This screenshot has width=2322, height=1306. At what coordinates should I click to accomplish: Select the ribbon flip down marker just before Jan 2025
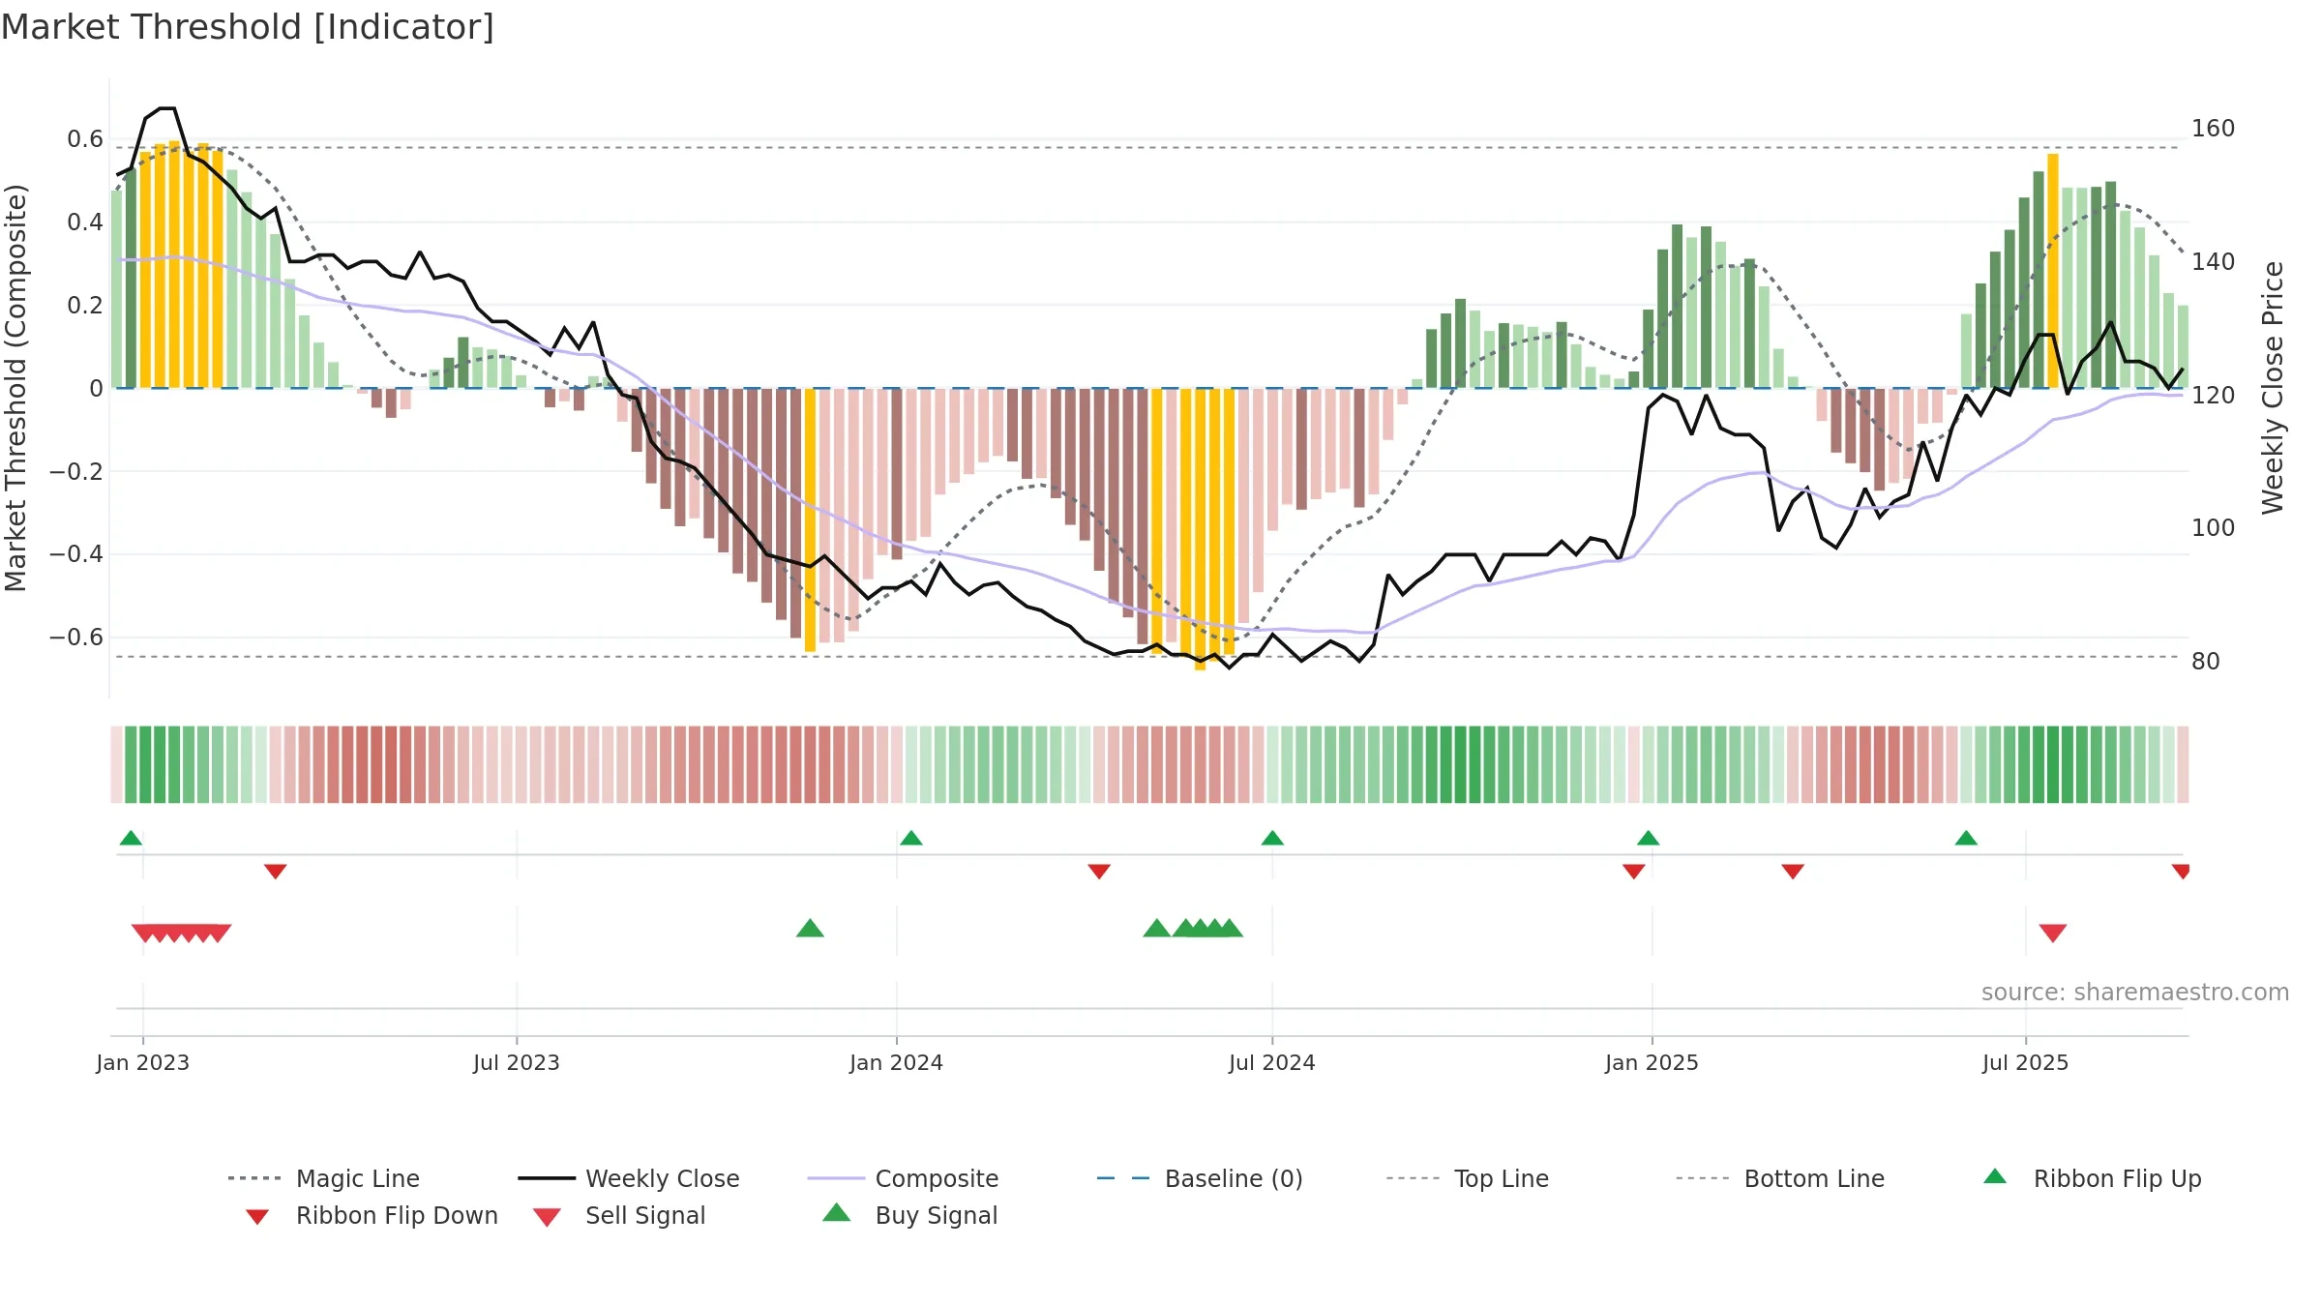(x=1634, y=872)
